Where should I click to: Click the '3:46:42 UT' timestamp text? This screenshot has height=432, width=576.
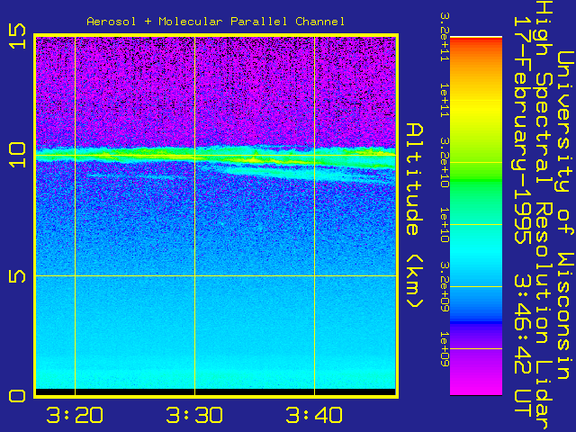click(522, 344)
